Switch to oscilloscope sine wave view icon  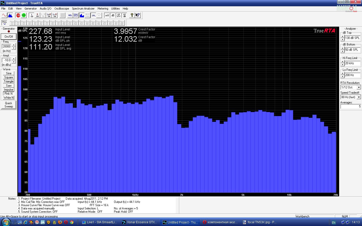pos(4,15)
